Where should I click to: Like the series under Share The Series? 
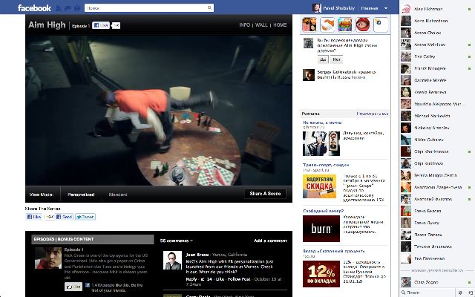34,217
